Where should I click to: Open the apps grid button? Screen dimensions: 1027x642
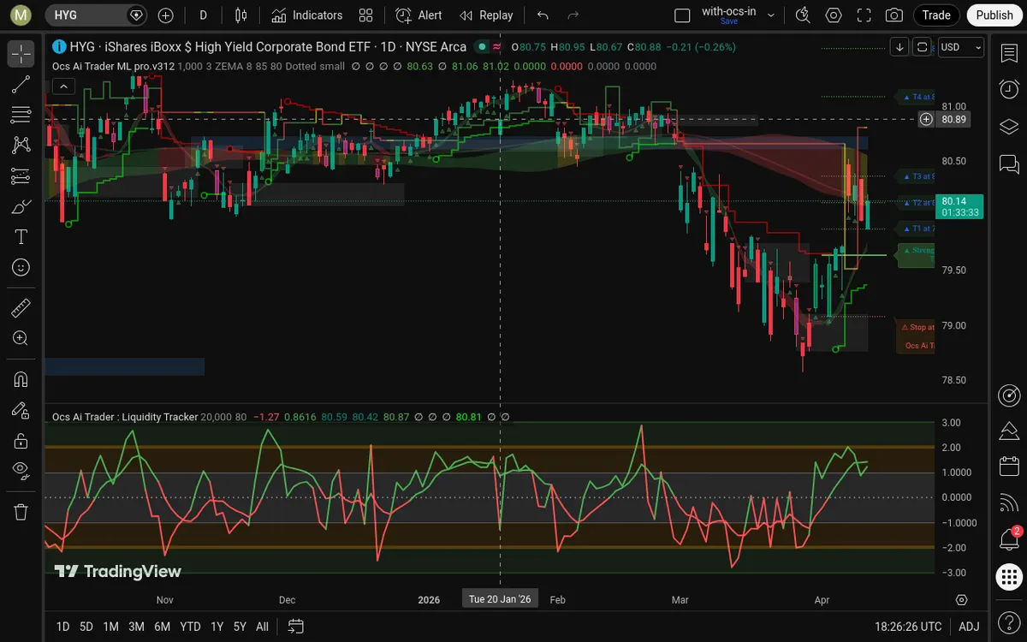tap(1009, 577)
